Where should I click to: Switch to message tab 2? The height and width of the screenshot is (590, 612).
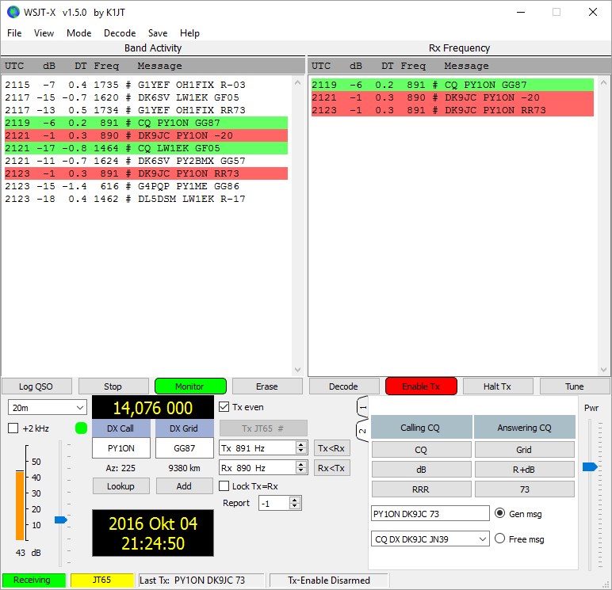[362, 431]
